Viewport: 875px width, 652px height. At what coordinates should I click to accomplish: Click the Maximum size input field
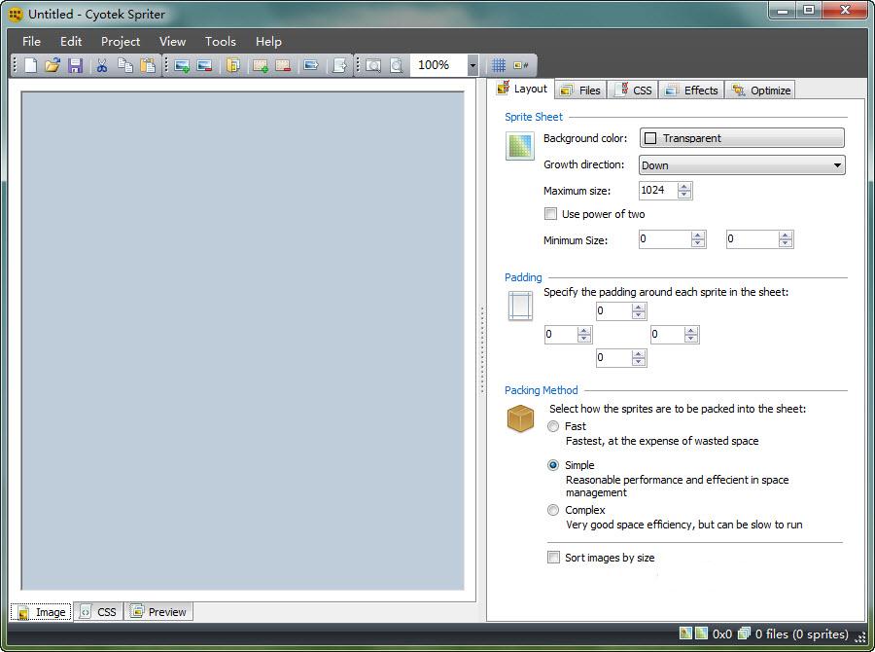tap(658, 191)
